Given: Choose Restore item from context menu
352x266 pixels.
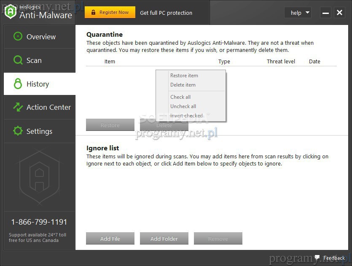Looking at the screenshot, I should pos(184,76).
